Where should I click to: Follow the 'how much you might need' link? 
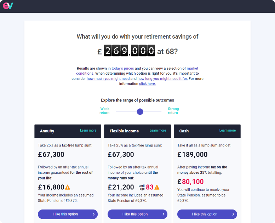tap(108, 79)
